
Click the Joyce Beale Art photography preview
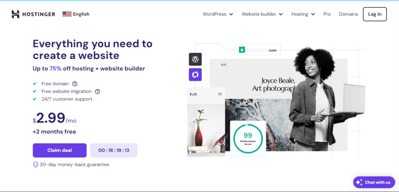point(278,105)
